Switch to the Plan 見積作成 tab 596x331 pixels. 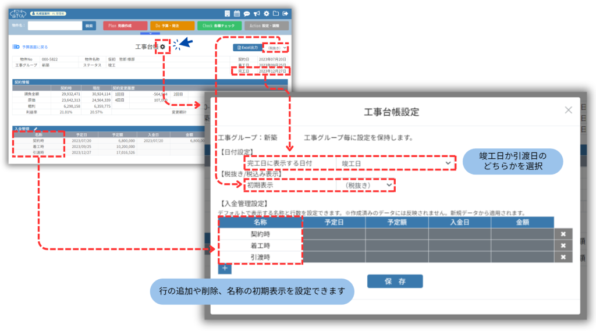[x=125, y=26]
